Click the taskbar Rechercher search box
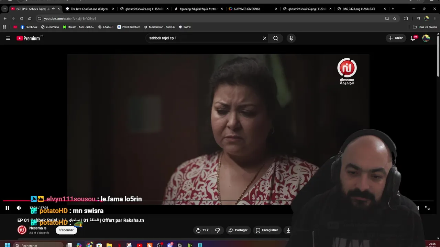The width and height of the screenshot is (440, 247). (39, 245)
